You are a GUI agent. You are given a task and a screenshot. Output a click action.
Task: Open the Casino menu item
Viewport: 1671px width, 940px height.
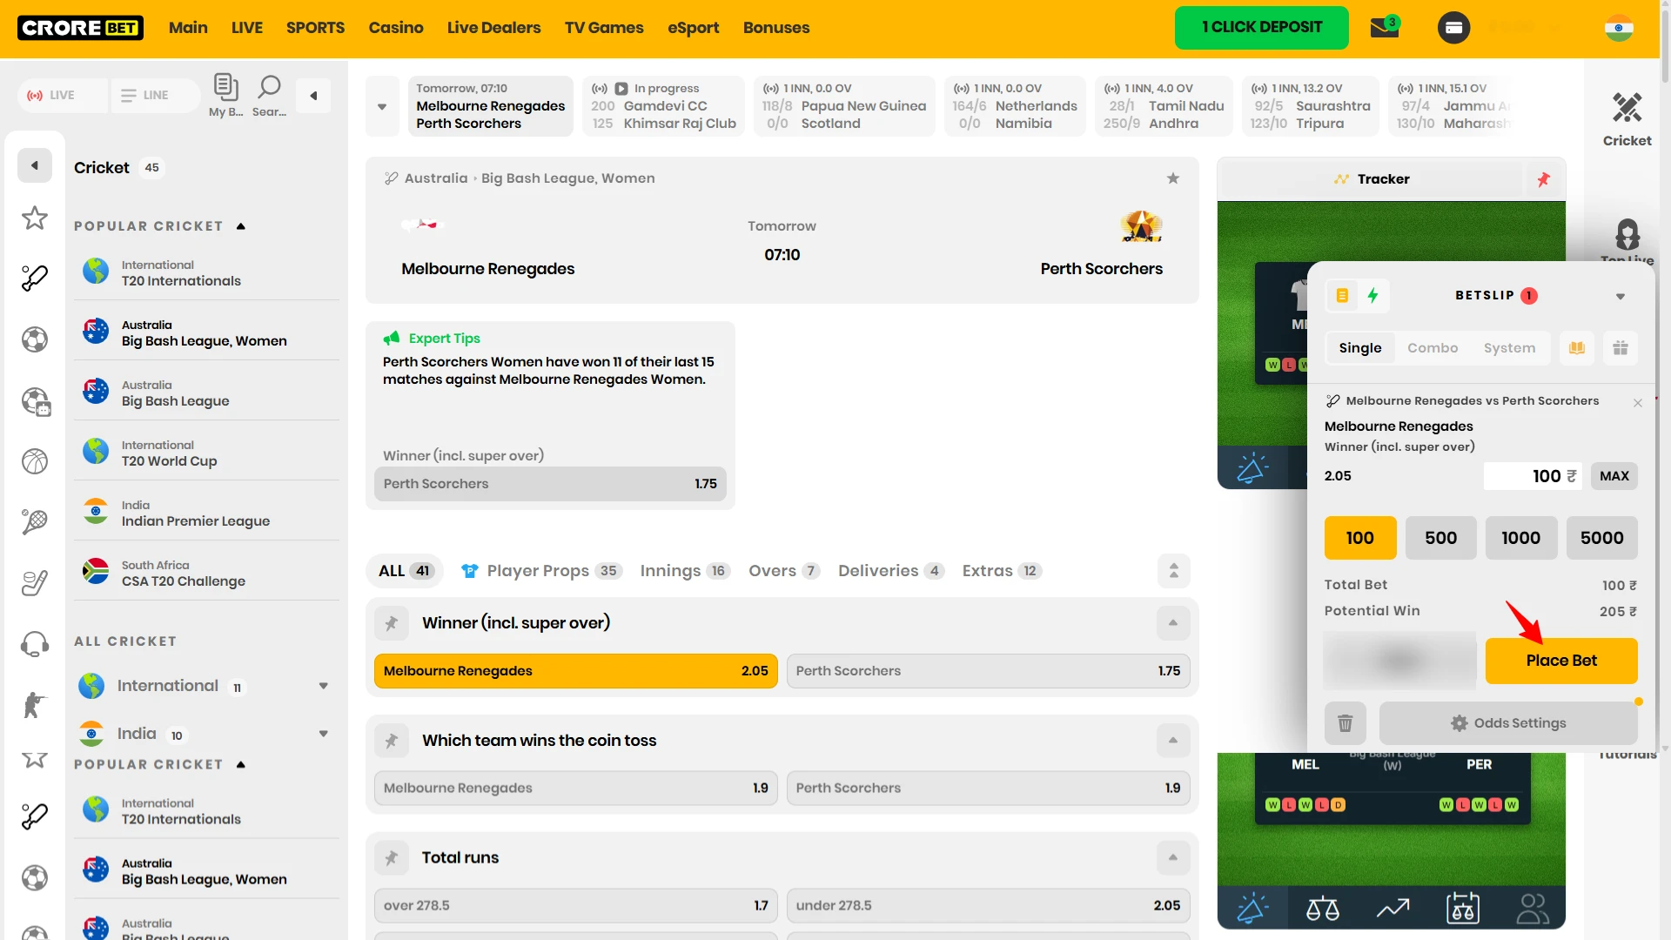coord(396,28)
